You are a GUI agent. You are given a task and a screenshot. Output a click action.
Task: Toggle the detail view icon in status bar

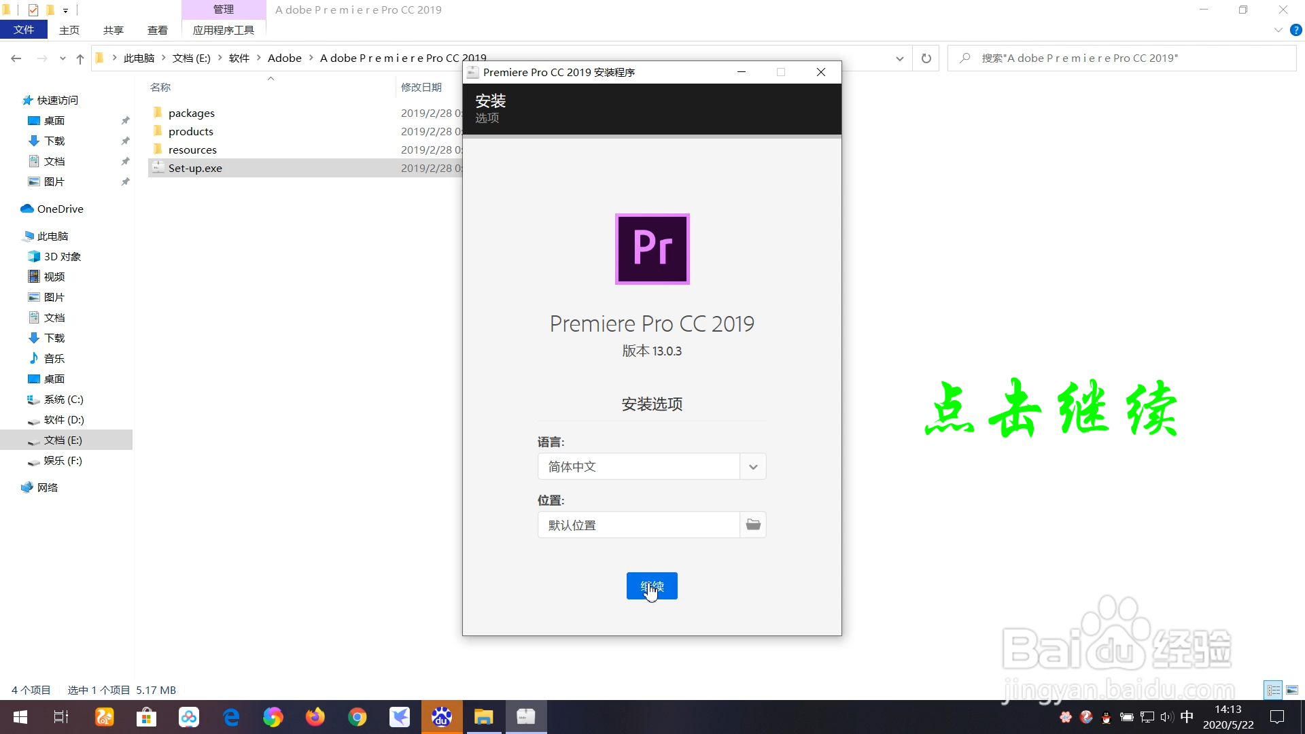[1272, 690]
